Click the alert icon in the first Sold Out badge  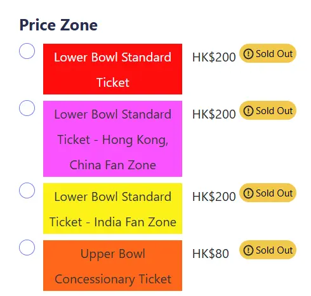pos(248,54)
